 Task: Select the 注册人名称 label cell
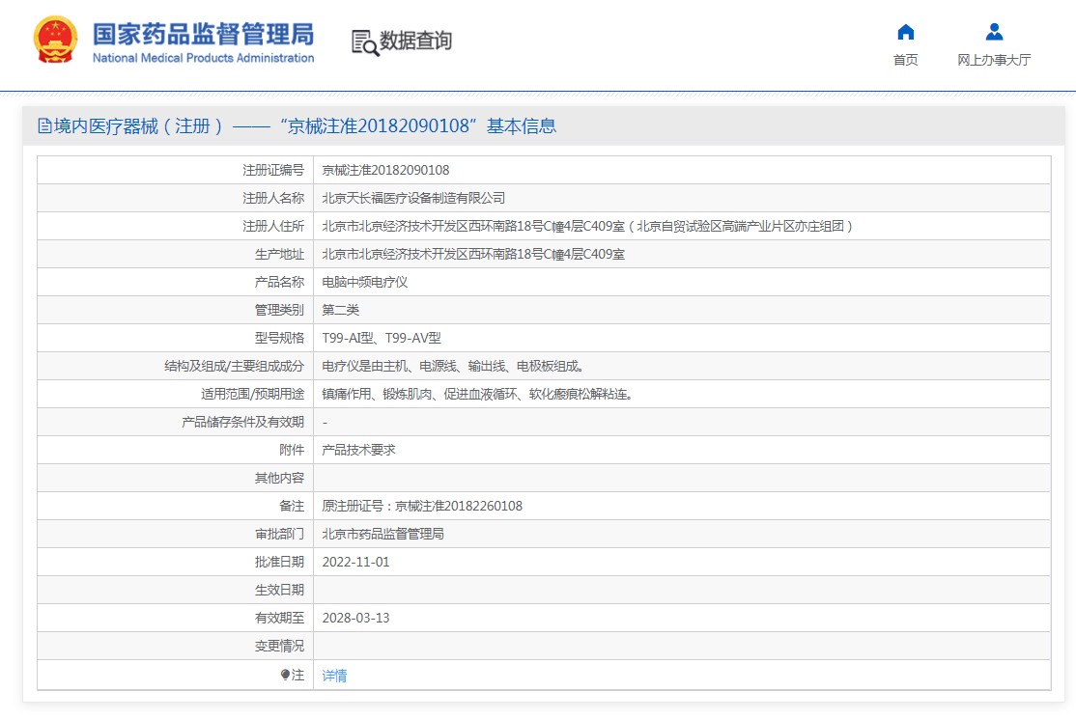coord(175,198)
